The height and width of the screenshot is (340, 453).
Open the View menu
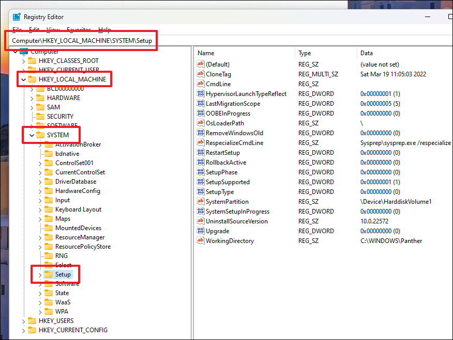(53, 29)
